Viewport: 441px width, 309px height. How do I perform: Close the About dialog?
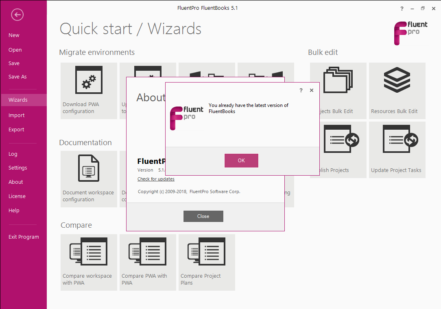click(203, 216)
